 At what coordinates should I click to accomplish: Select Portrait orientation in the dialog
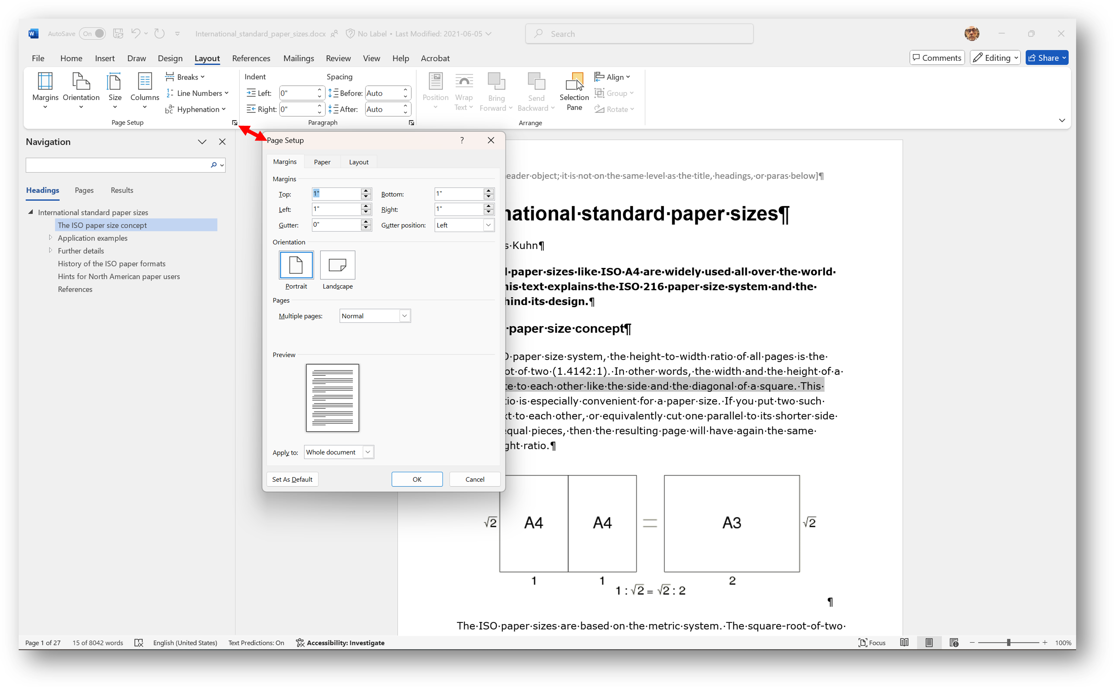tap(296, 265)
